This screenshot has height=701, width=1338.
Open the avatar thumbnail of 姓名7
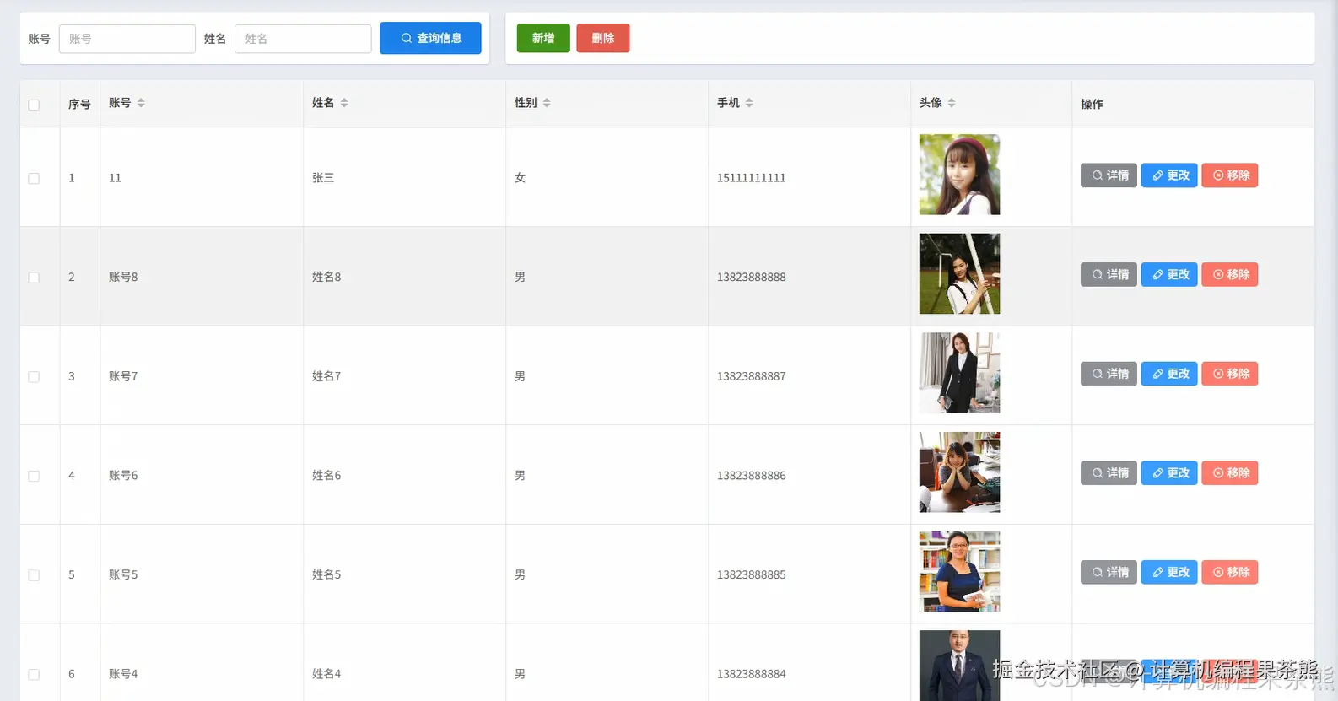[959, 373]
